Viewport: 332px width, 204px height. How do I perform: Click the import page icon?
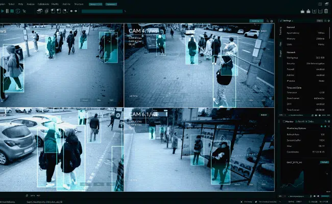(x=53, y=11)
